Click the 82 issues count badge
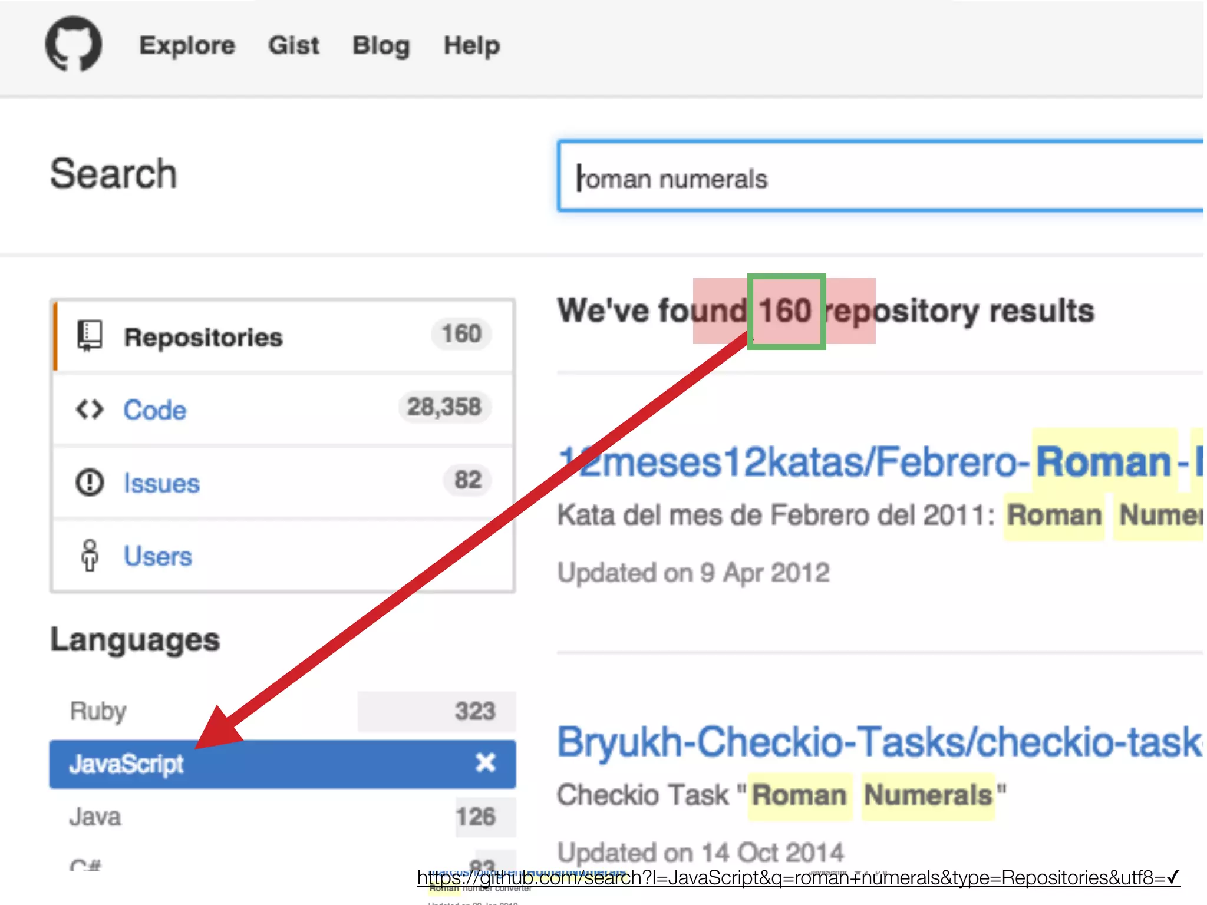 (x=468, y=480)
